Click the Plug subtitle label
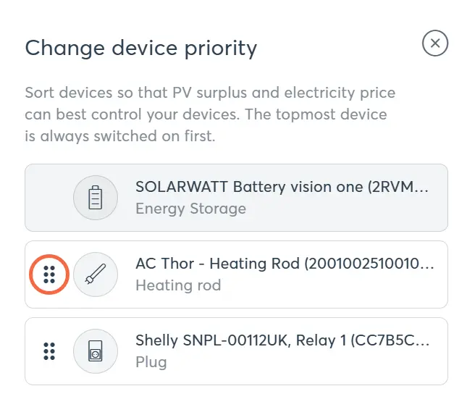This screenshot has height=415, width=475. [x=151, y=362]
